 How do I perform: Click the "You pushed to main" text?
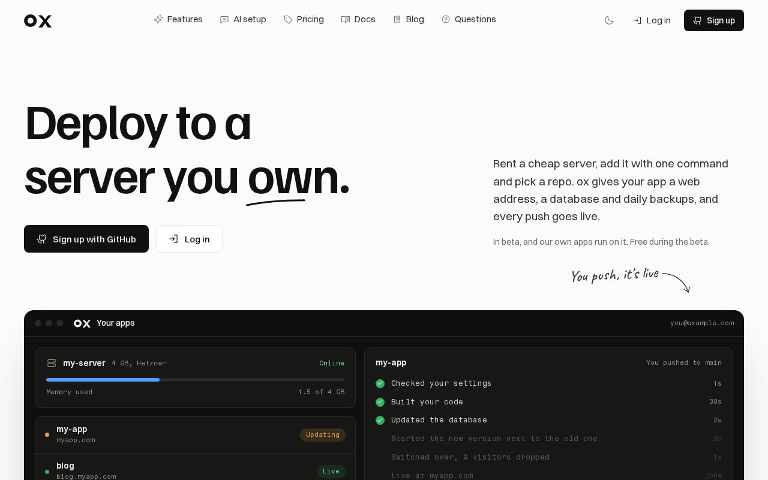[x=684, y=363]
